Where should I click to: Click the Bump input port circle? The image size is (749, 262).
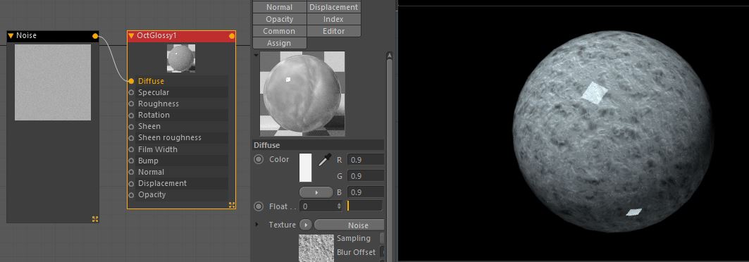click(x=131, y=161)
